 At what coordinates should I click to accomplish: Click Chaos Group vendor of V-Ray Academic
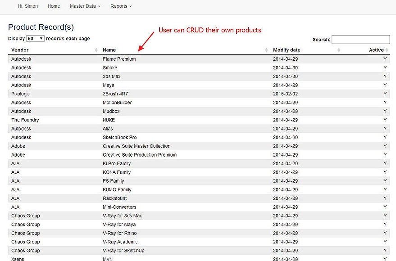tap(26, 242)
